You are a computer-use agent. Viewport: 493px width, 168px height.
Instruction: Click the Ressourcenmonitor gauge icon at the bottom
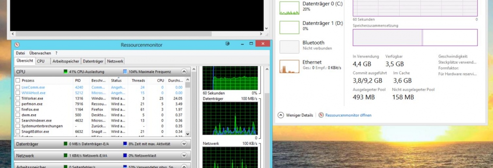tap(321, 115)
